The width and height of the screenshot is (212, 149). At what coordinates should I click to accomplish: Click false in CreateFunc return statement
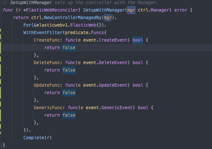(x=69, y=48)
